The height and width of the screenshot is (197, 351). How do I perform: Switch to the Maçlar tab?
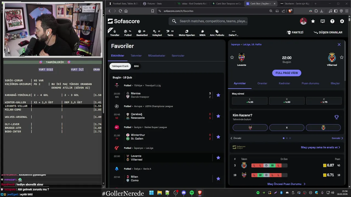(x=335, y=83)
